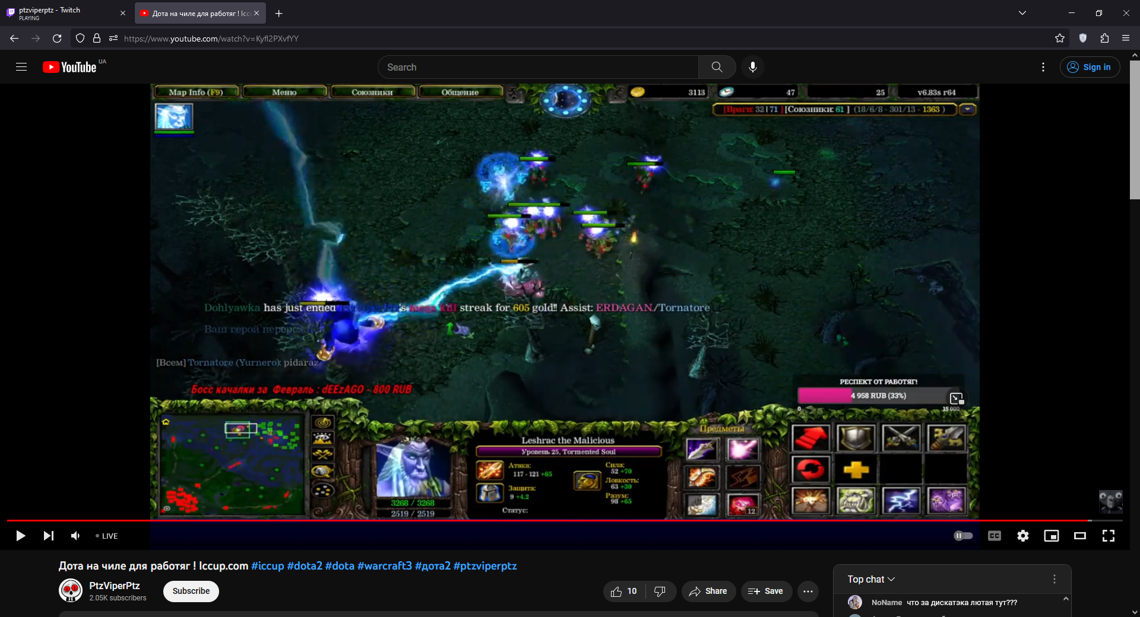Open the YouTube guide hamburger menu

point(21,67)
